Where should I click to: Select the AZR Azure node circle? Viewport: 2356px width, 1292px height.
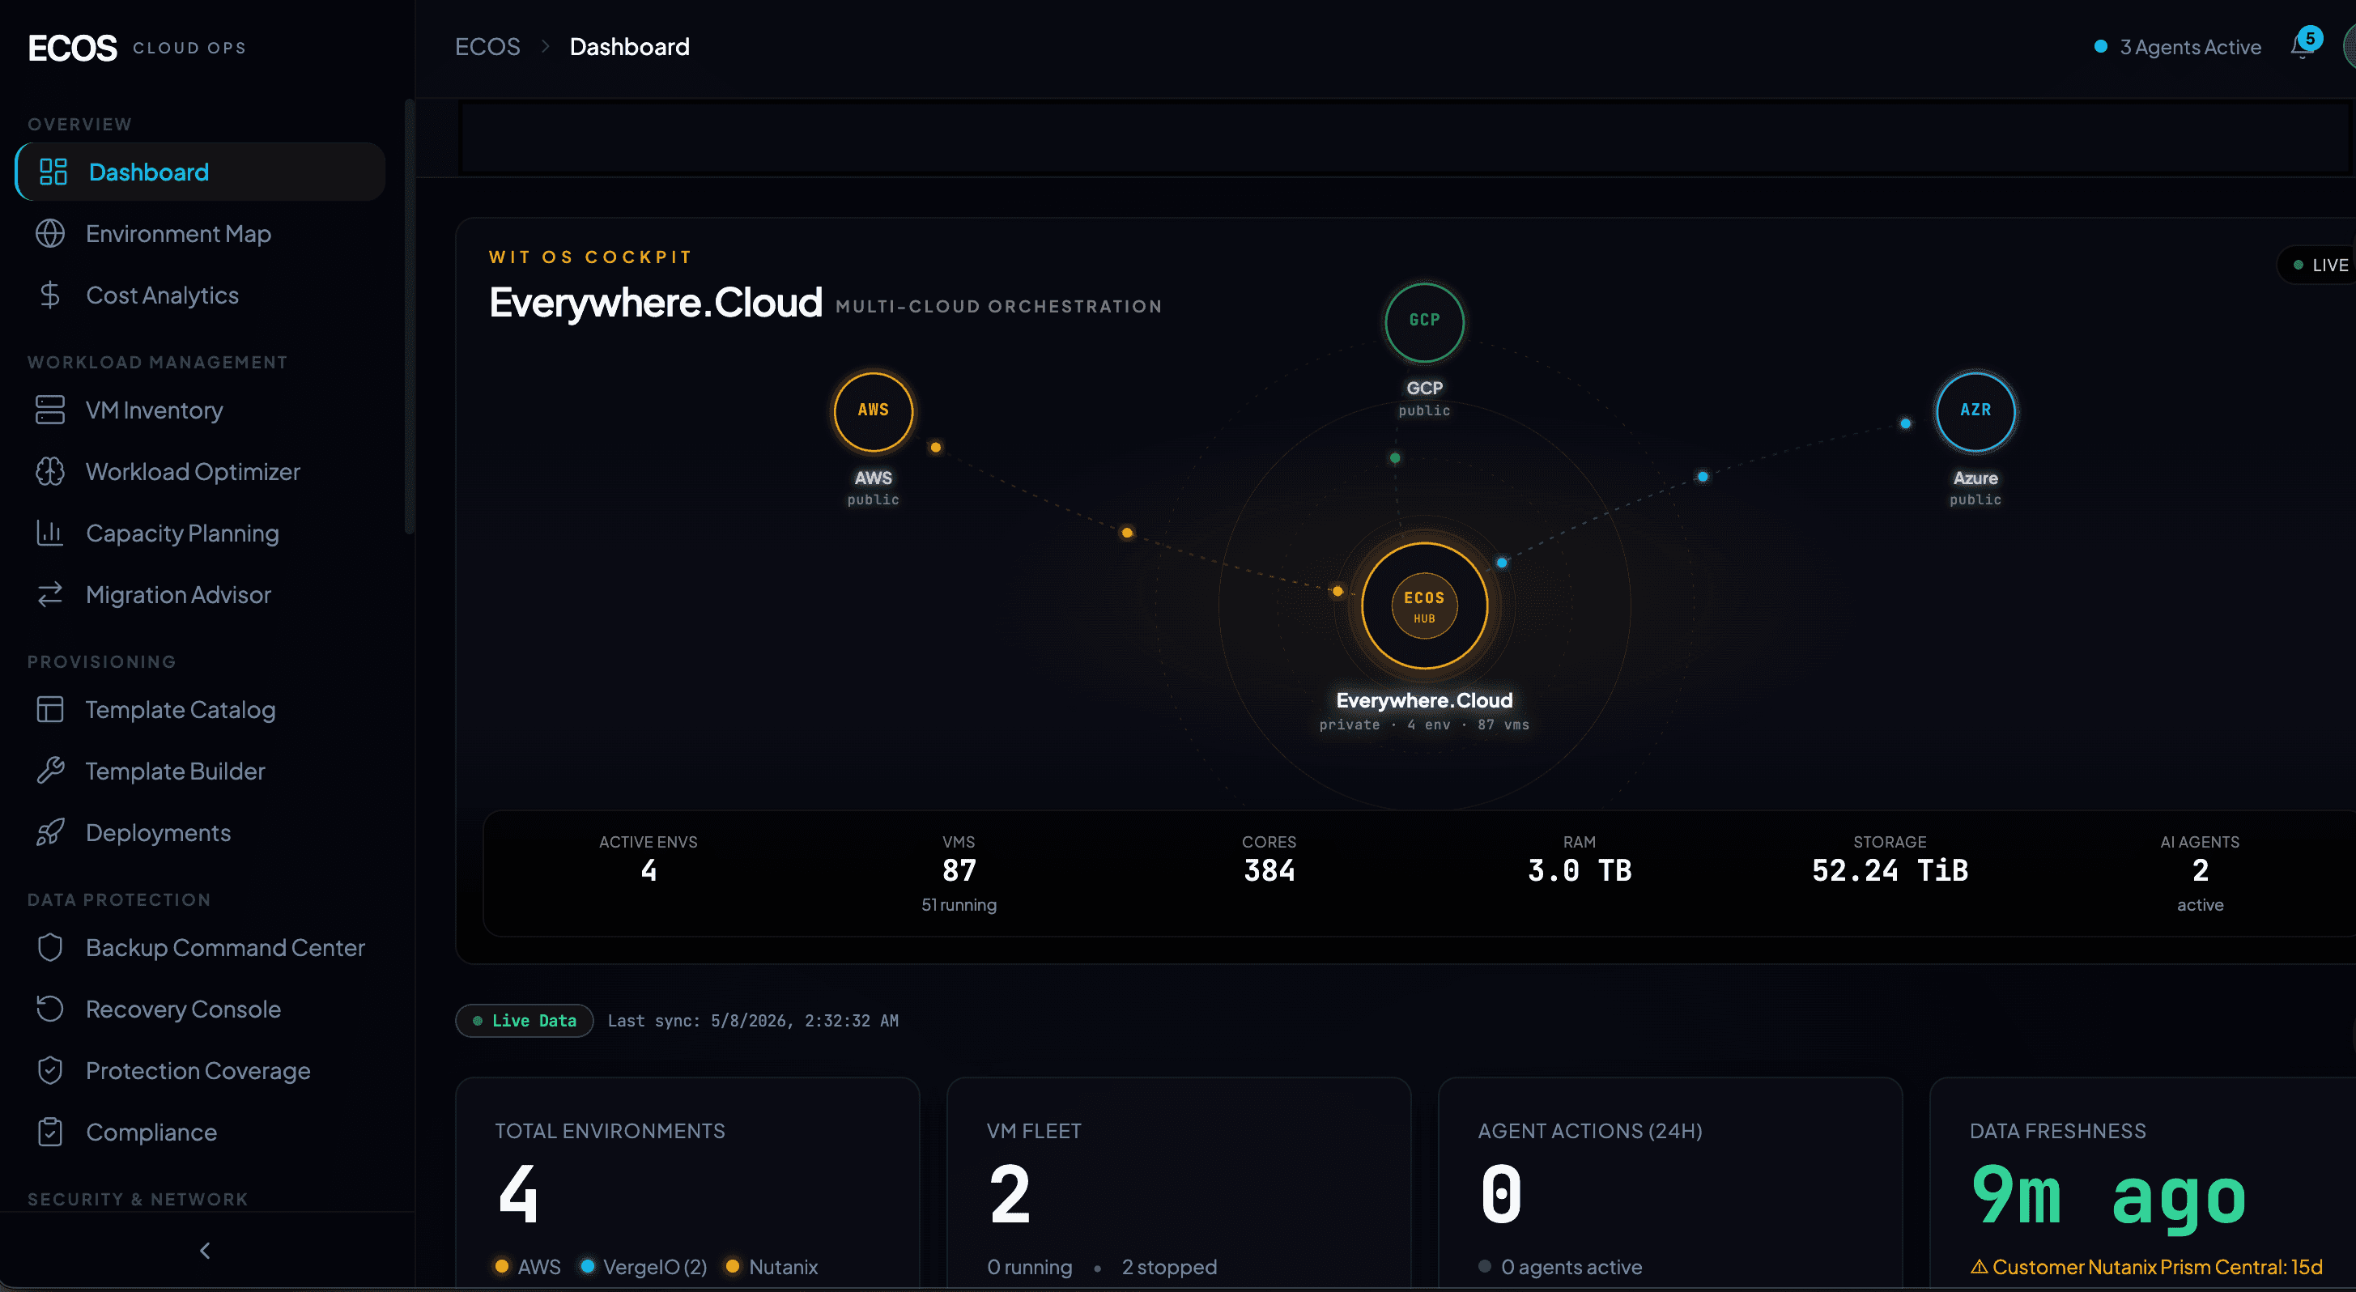pyautogui.click(x=1975, y=411)
